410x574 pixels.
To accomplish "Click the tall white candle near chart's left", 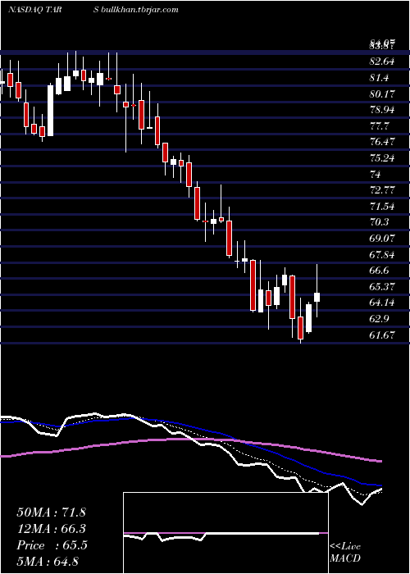I will [x=51, y=110].
